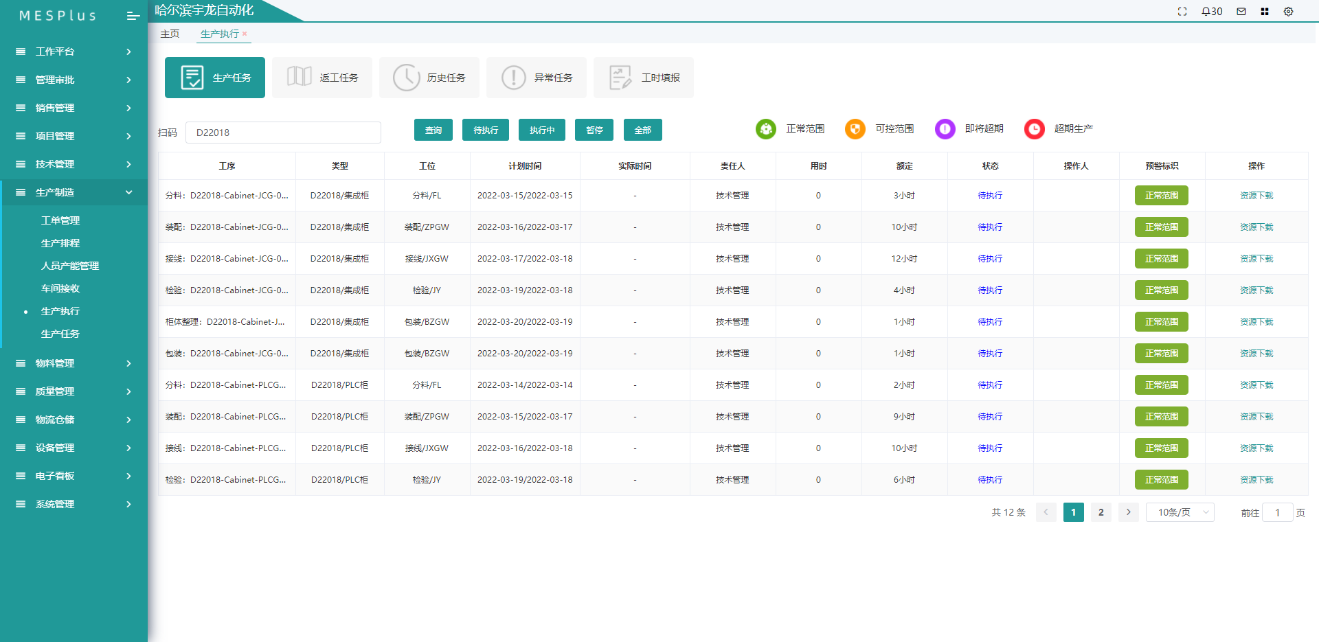Go to page 2 in pagination
This screenshot has height=642, width=1319.
(1101, 512)
